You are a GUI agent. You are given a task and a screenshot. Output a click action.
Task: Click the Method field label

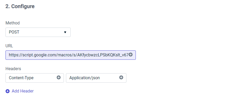13,23
